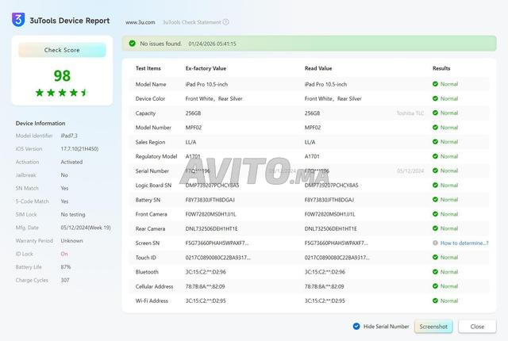Click the Rear Camera ex-factory value DNL732506DEH1HT1E
508x341 pixels.
coord(212,228)
